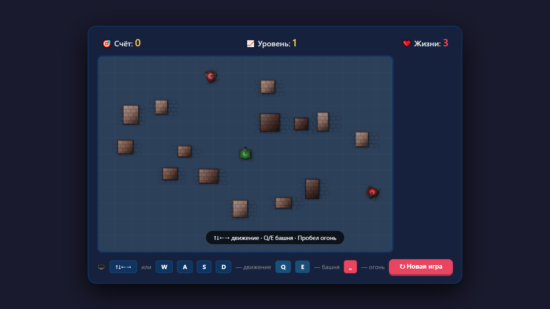
Task: Click the S movement key
Action: coord(204,267)
